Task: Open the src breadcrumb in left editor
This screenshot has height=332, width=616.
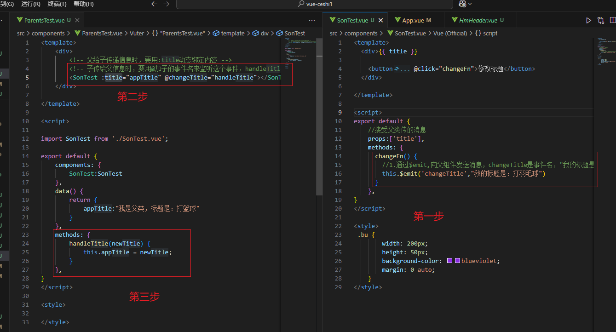Action: coord(21,33)
